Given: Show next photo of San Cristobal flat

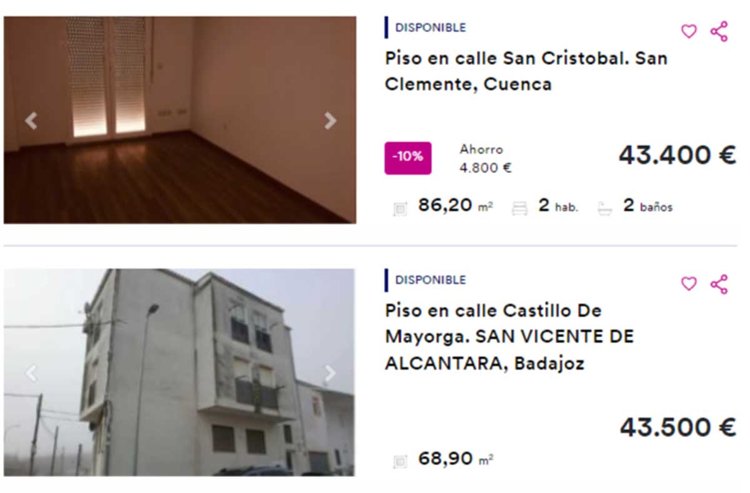Looking at the screenshot, I should [x=330, y=120].
